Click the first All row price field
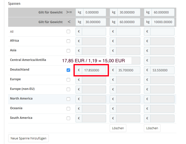186x144 pixels. [94, 32]
